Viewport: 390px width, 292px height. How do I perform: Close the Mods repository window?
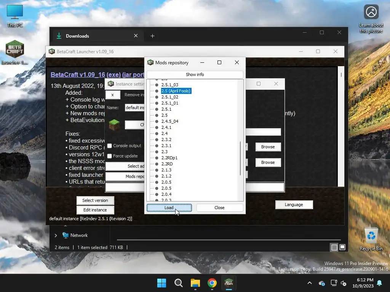click(x=237, y=62)
